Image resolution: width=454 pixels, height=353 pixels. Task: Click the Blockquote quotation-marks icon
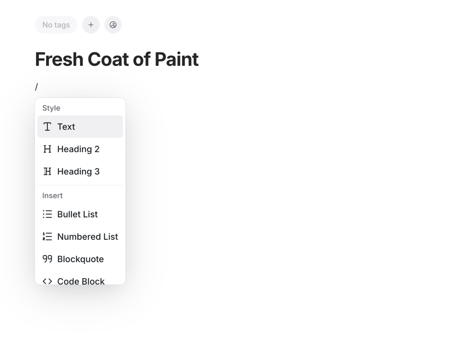[x=47, y=259]
